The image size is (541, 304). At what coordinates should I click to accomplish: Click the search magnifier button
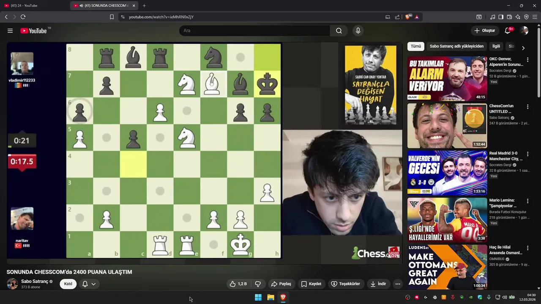[339, 30]
